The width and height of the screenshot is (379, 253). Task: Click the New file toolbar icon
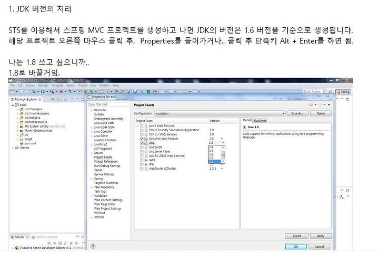point(12,91)
